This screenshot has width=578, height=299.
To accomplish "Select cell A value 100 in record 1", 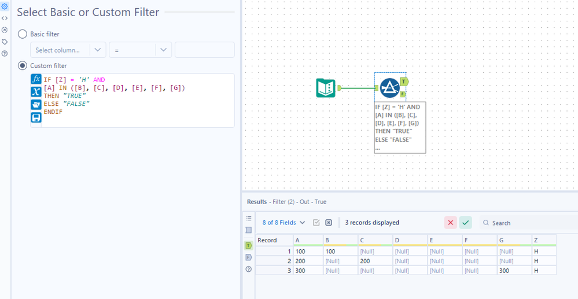I will pos(308,252).
